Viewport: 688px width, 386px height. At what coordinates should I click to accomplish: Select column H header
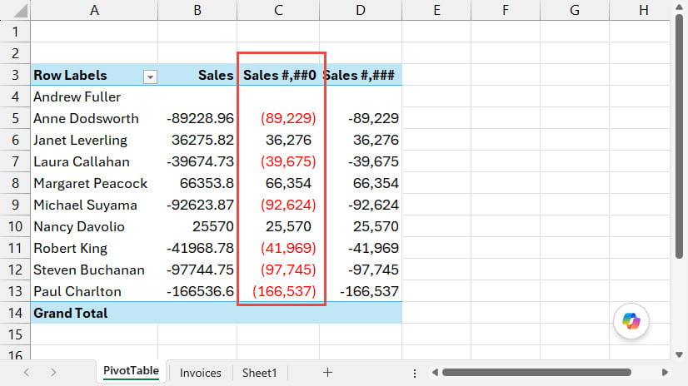coord(640,10)
